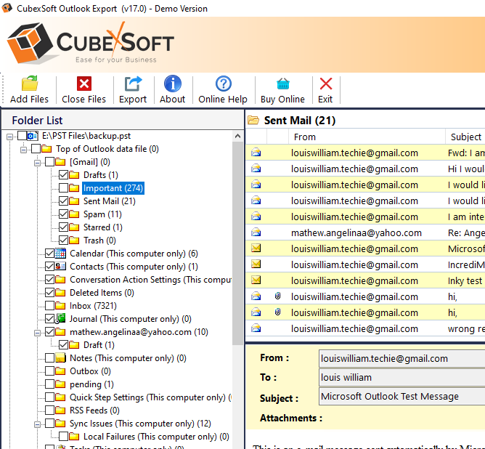Collapse Top of Outlook data file node
The height and width of the screenshot is (449, 485).
point(23,150)
